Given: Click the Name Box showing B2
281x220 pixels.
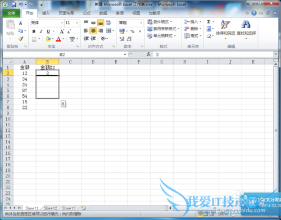Looking at the screenshot, I should pyautogui.click(x=62, y=54).
